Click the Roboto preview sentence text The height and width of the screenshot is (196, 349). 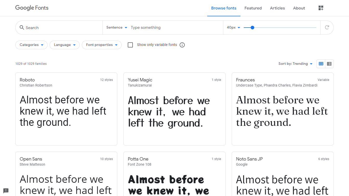63,111
